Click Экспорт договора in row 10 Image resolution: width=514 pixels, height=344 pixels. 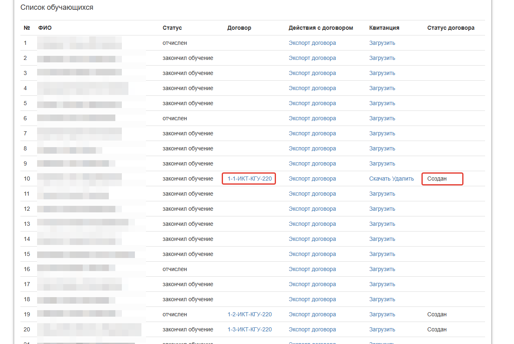click(x=312, y=179)
